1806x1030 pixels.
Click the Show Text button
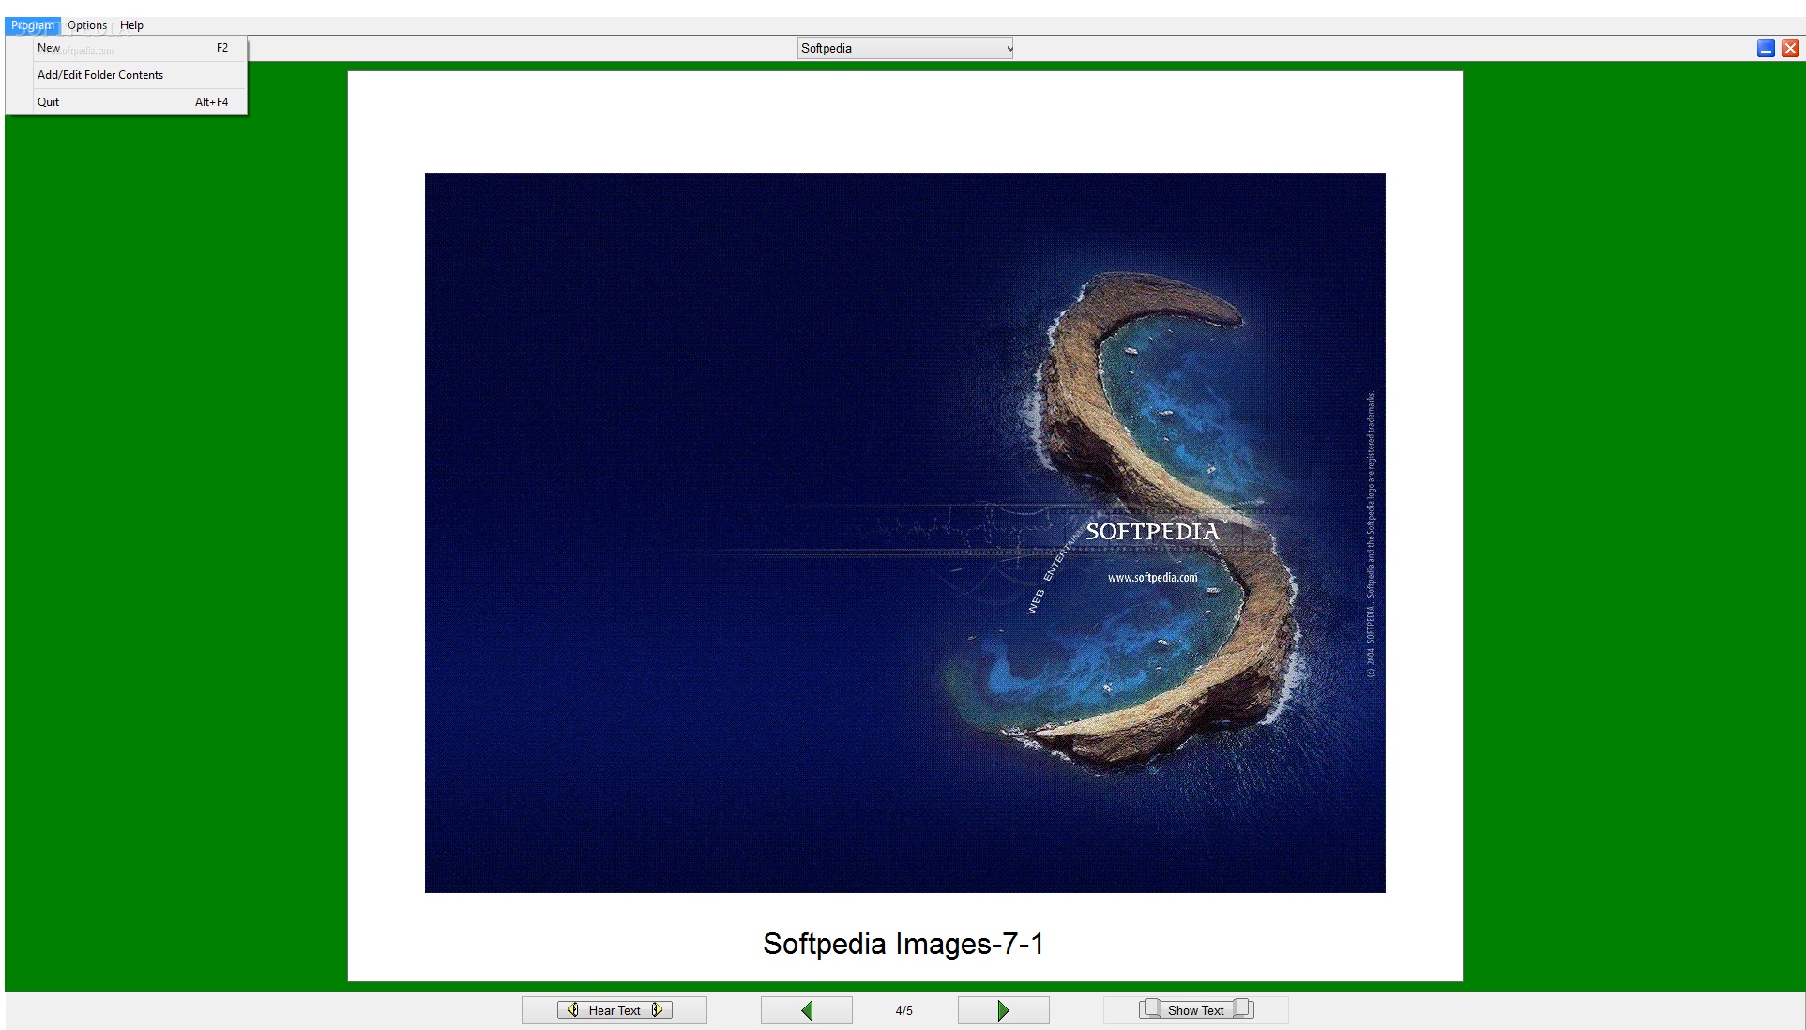1196,1010
